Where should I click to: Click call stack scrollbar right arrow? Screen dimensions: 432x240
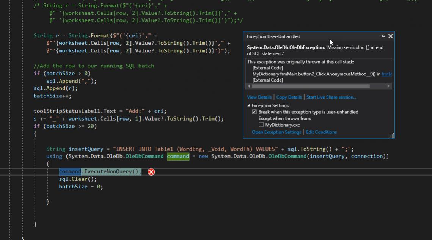pos(388,86)
